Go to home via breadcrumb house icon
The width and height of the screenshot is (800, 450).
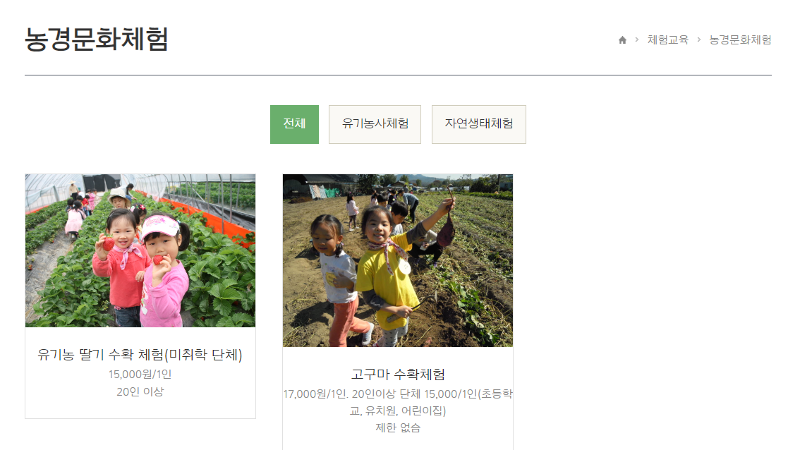point(622,39)
